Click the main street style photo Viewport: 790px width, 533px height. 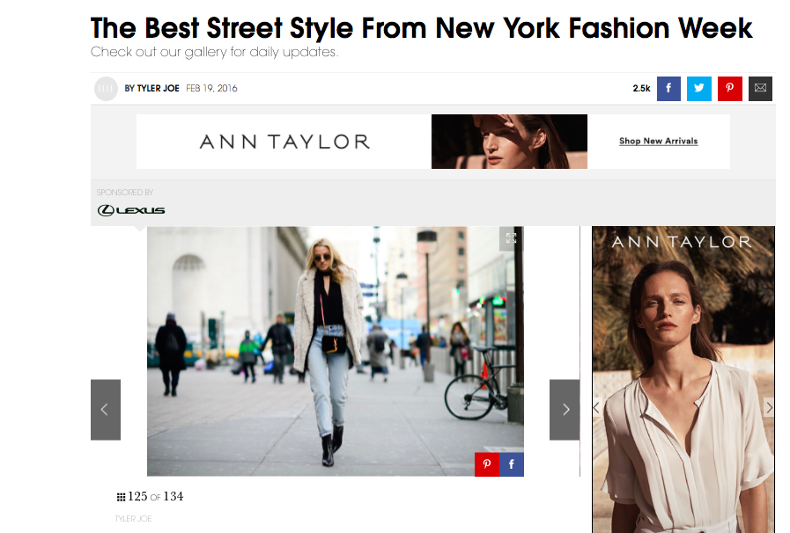coord(335,352)
